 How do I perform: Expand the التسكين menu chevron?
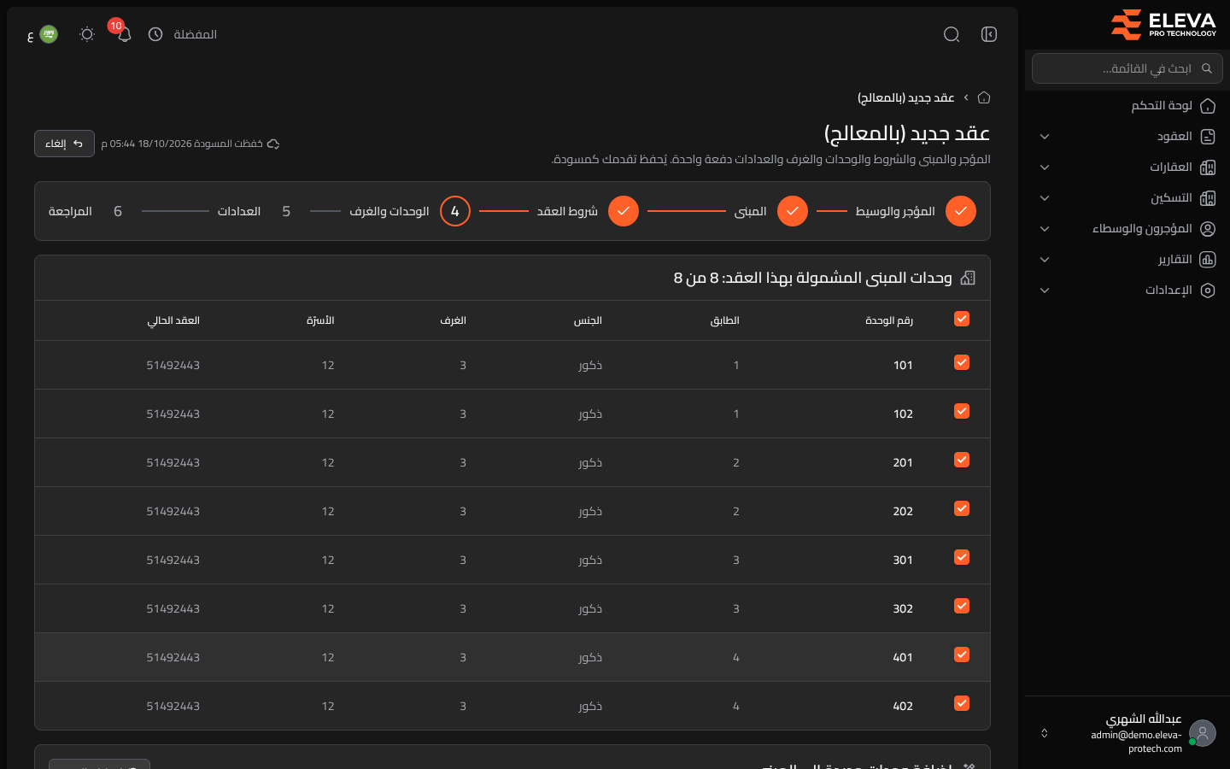pyautogui.click(x=1045, y=198)
